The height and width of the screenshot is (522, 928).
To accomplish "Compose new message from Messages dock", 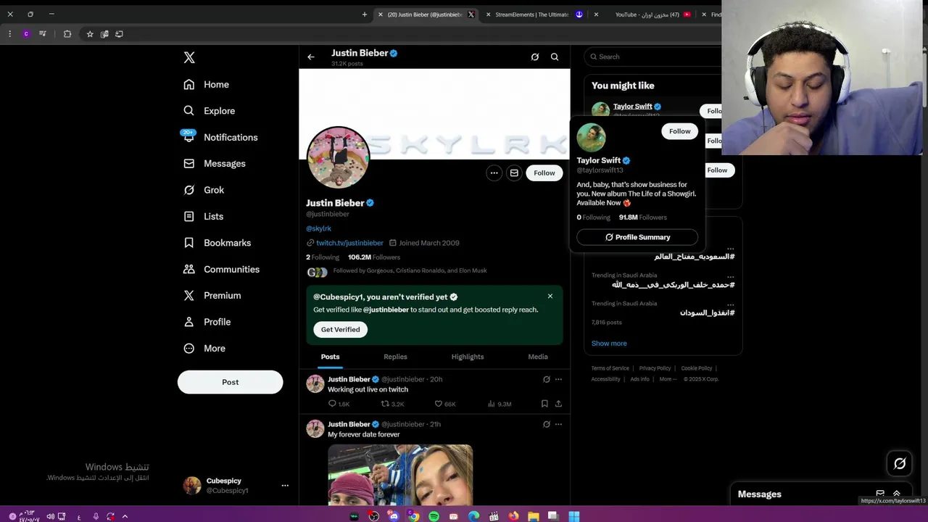I will 880,494.
